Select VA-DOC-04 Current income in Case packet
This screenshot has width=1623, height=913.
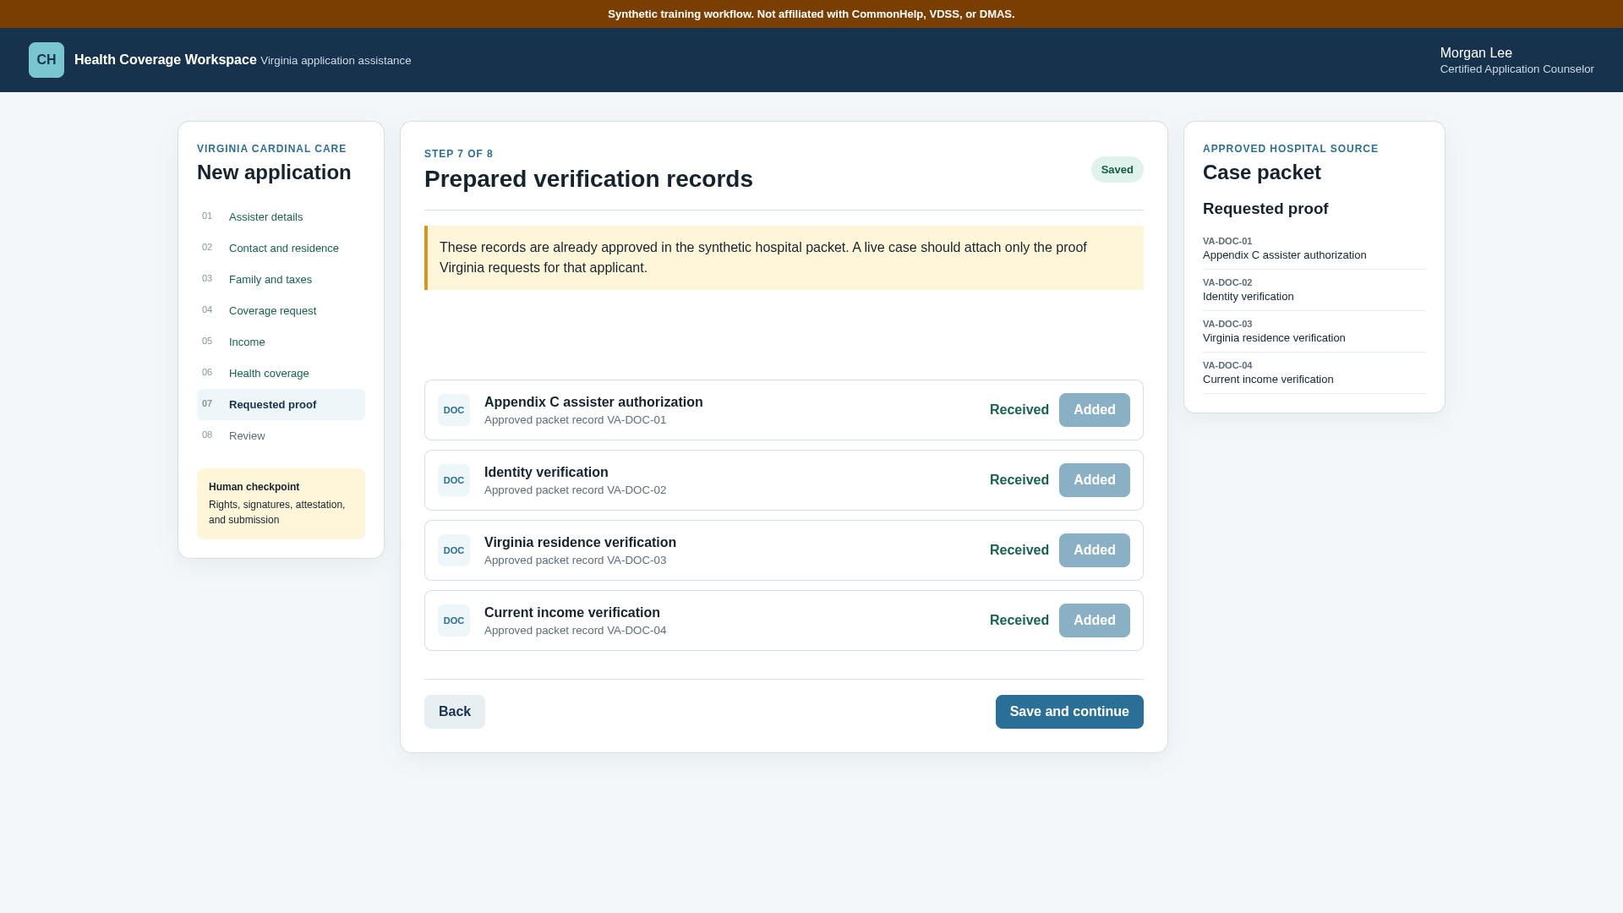point(1314,373)
